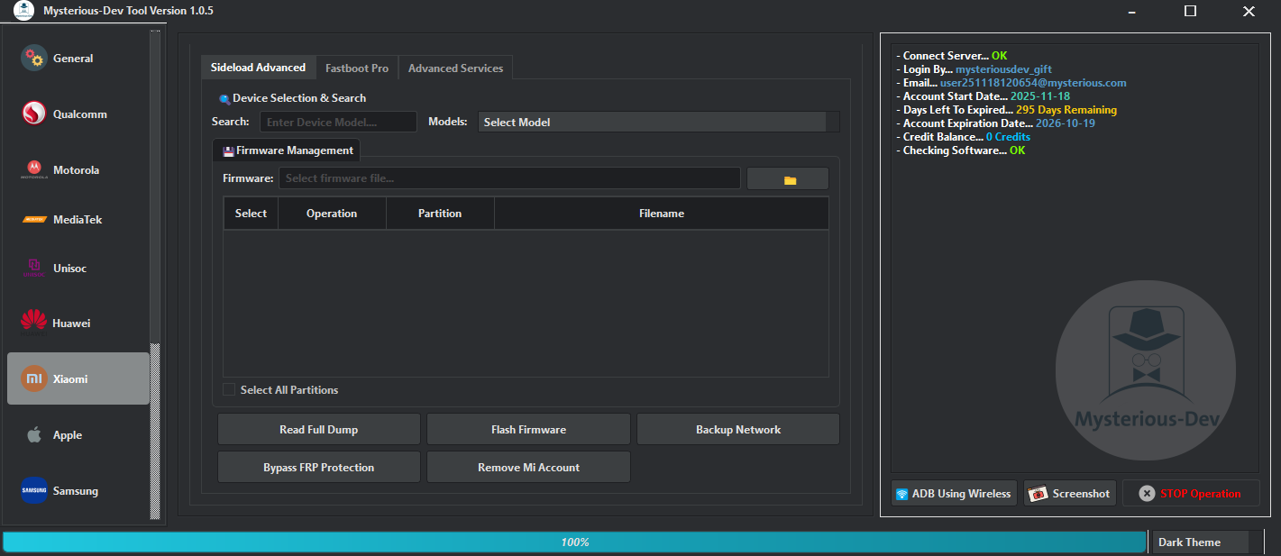This screenshot has width=1281, height=556.
Task: Click the Enter Device Model search field
Action: (338, 121)
